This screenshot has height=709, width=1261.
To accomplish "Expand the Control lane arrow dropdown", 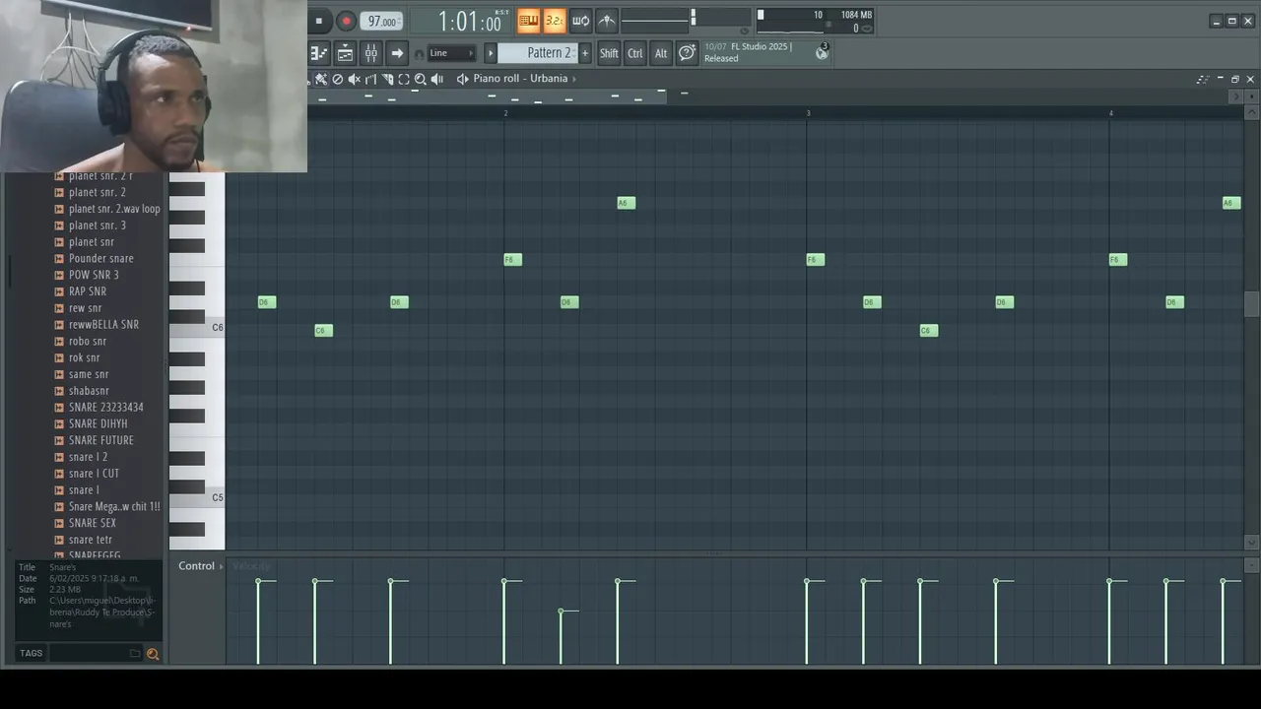I will coord(222,566).
